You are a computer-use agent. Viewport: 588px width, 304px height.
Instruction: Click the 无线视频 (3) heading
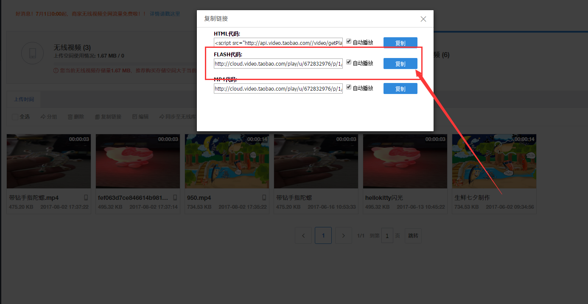[x=72, y=47]
